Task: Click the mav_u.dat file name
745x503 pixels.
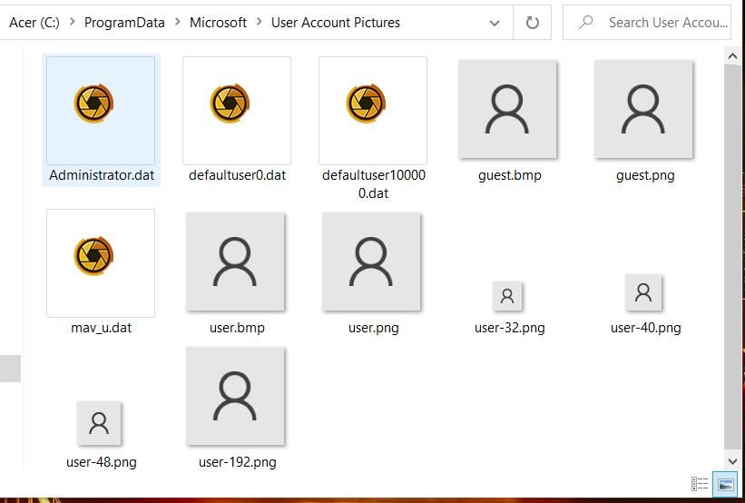Action: (102, 328)
